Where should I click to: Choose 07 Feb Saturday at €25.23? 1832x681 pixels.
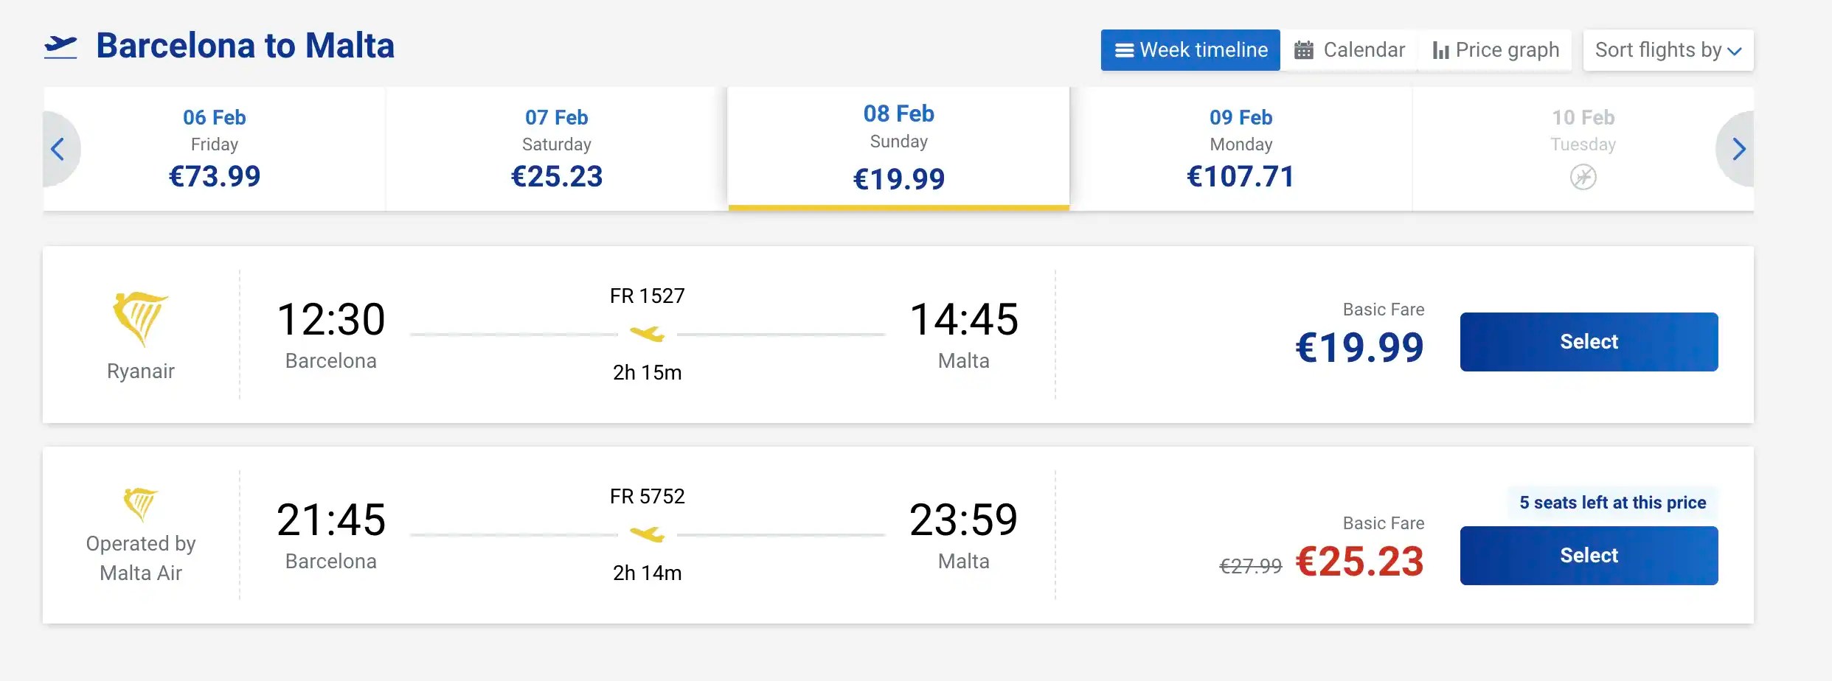pyautogui.click(x=557, y=149)
